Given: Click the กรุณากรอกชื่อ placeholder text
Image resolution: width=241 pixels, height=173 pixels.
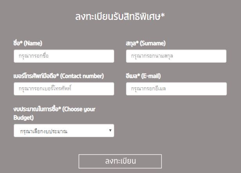Looking at the screenshot, I should tap(34, 56).
